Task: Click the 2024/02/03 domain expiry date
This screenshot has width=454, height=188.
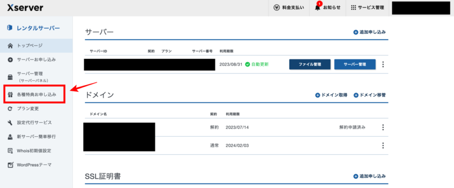Action: [x=237, y=145]
